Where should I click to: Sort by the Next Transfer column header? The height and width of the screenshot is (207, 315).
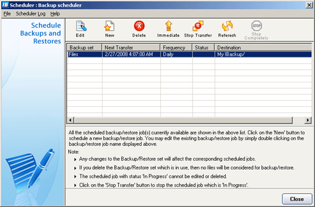pyautogui.click(x=131, y=47)
